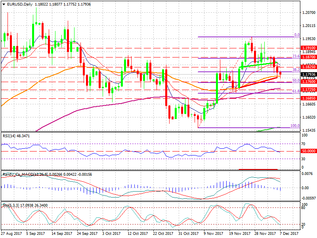Select the Fibonacci 100.0 level label
Viewport: 317px width, 238px height.
pos(295,126)
